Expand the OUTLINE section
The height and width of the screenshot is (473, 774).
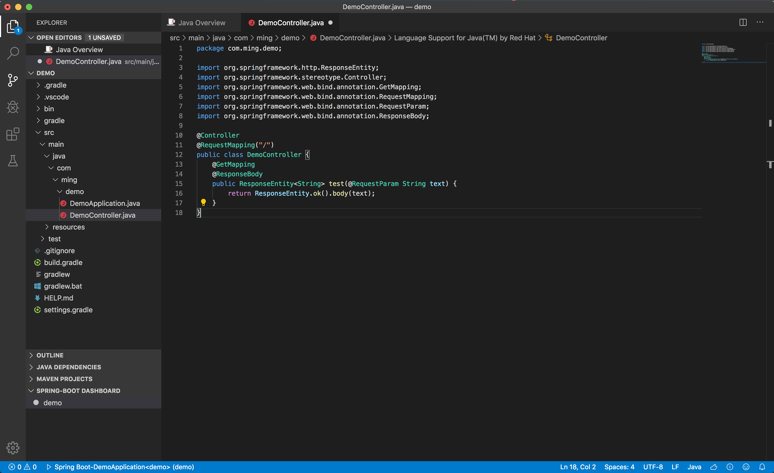[x=31, y=355]
